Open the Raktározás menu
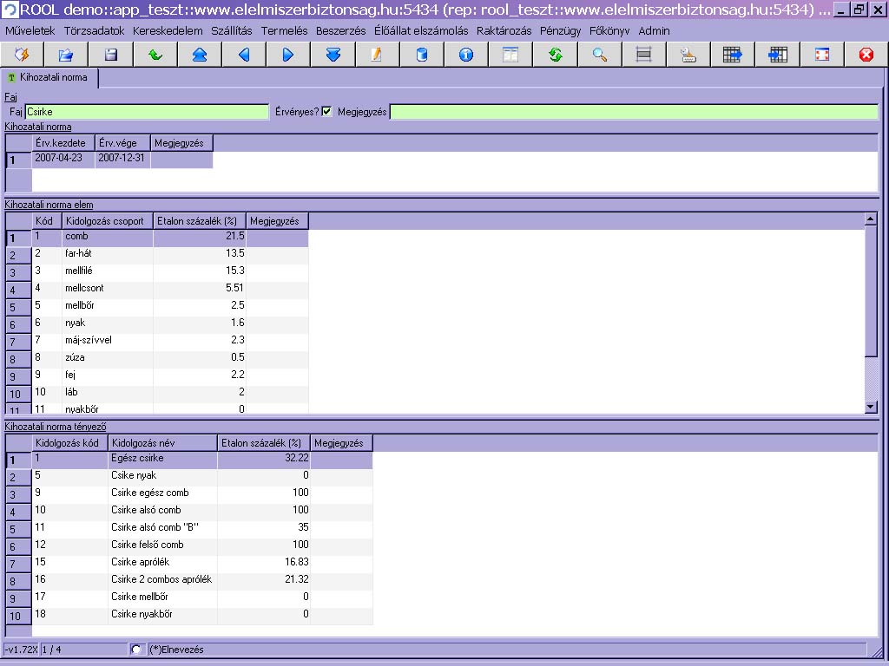889x666 pixels. click(504, 30)
